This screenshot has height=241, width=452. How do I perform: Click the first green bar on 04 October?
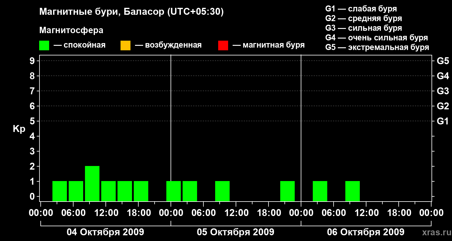pos(60,191)
